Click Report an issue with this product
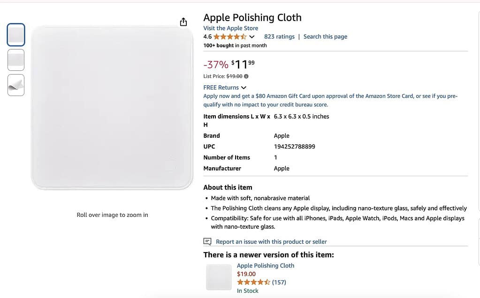Image resolution: width=480 pixels, height=298 pixels. click(271, 242)
